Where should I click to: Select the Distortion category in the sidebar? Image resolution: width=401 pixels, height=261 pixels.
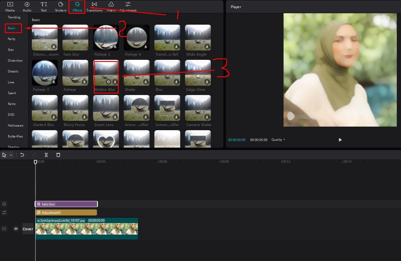tap(14, 60)
